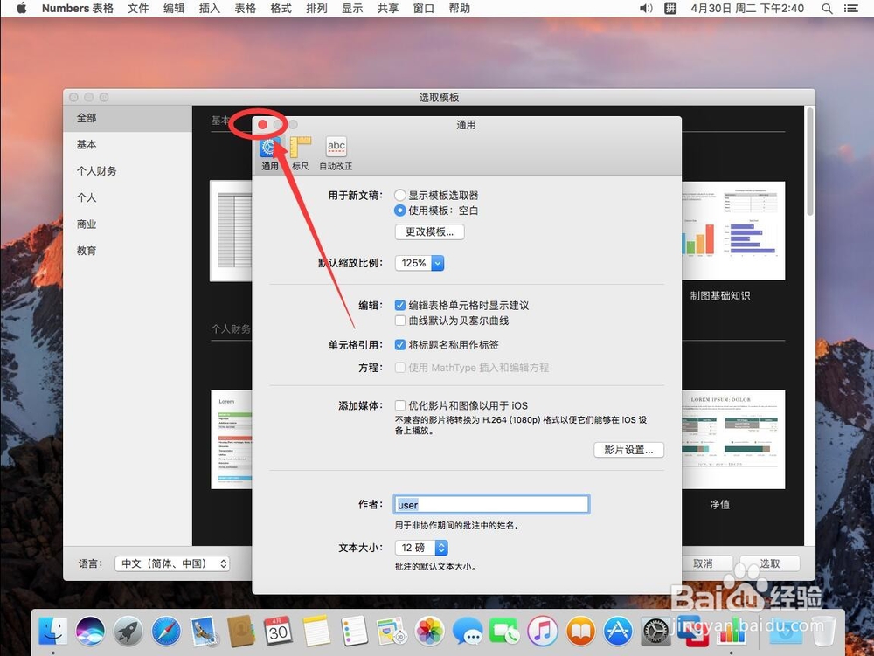The height and width of the screenshot is (656, 874).
Task: Open Messages from the Dock
Action: click(467, 631)
